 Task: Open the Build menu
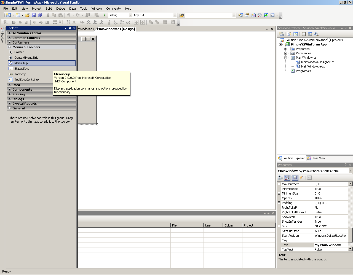pyautogui.click(x=49, y=9)
